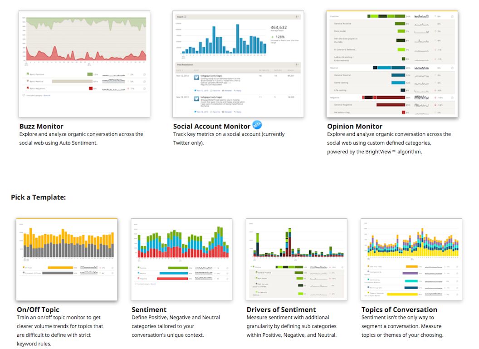Click the Basic Negative red checkbox in Buzz preview
This screenshot has height=349, width=479.
tap(28, 88)
